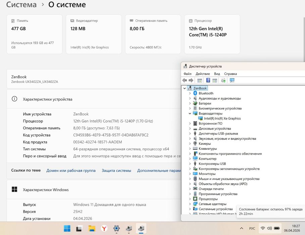
Task: Click Forward arrow in Device Manager toolbar
Action: pos(191,80)
